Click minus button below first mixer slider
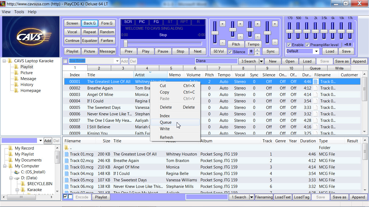The width and height of the screenshot is (369, 207). tap(222, 42)
